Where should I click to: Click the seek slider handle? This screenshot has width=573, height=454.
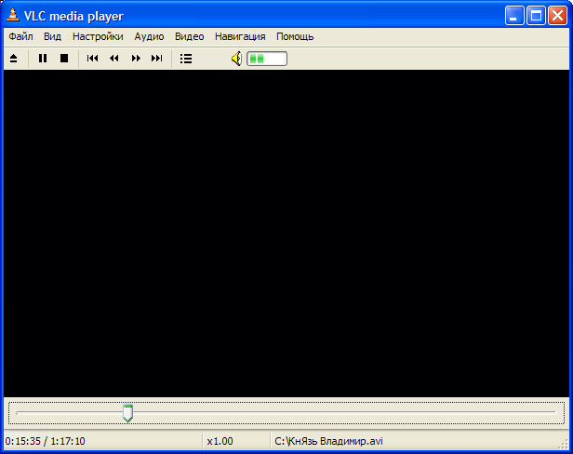(x=128, y=413)
